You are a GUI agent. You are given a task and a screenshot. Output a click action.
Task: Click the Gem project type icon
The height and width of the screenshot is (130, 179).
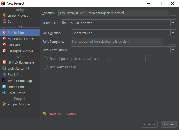pyautogui.click(x=4, y=21)
